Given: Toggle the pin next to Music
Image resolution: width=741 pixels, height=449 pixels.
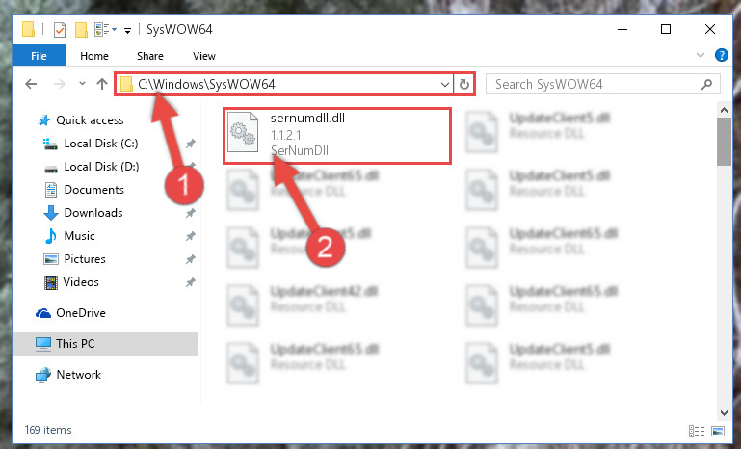Looking at the screenshot, I should coord(191,236).
